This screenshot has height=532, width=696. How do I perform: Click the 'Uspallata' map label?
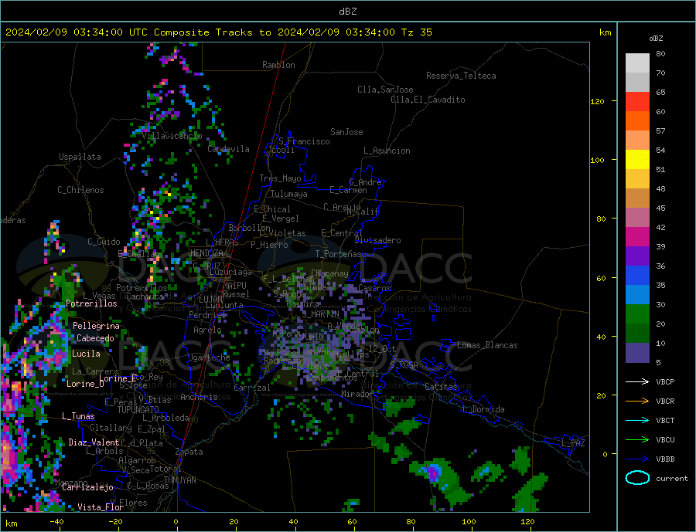click(x=80, y=157)
